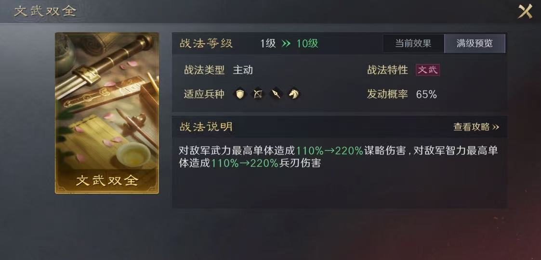Select the horse cavalry troop icon

(x=293, y=94)
